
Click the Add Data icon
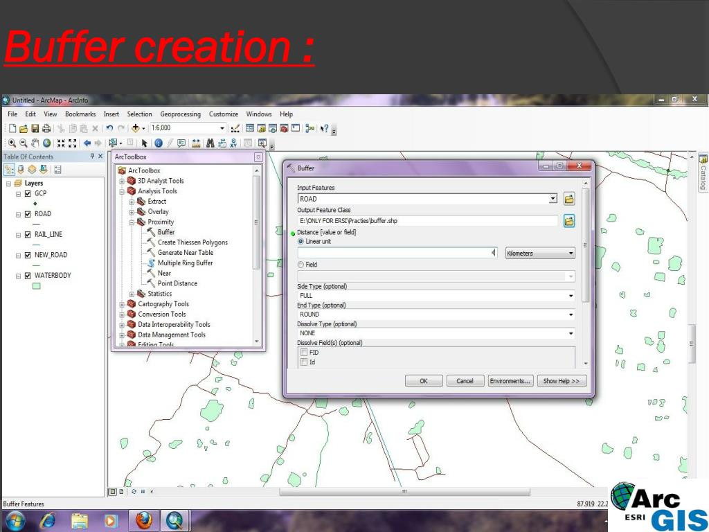[x=135, y=128]
